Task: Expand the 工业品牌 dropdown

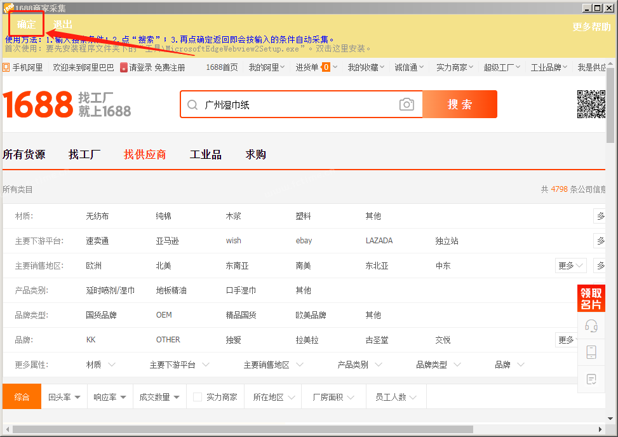Action: pyautogui.click(x=549, y=67)
